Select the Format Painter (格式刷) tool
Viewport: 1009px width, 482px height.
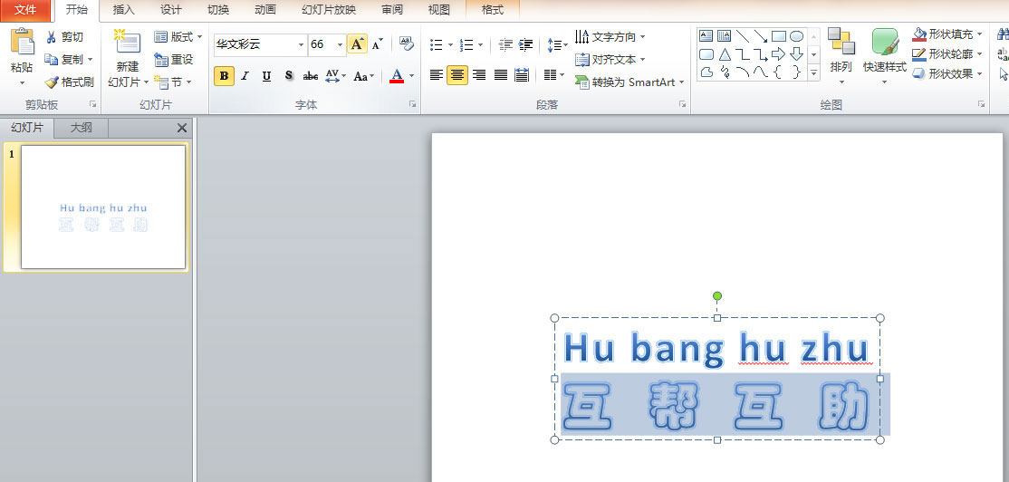point(53,82)
